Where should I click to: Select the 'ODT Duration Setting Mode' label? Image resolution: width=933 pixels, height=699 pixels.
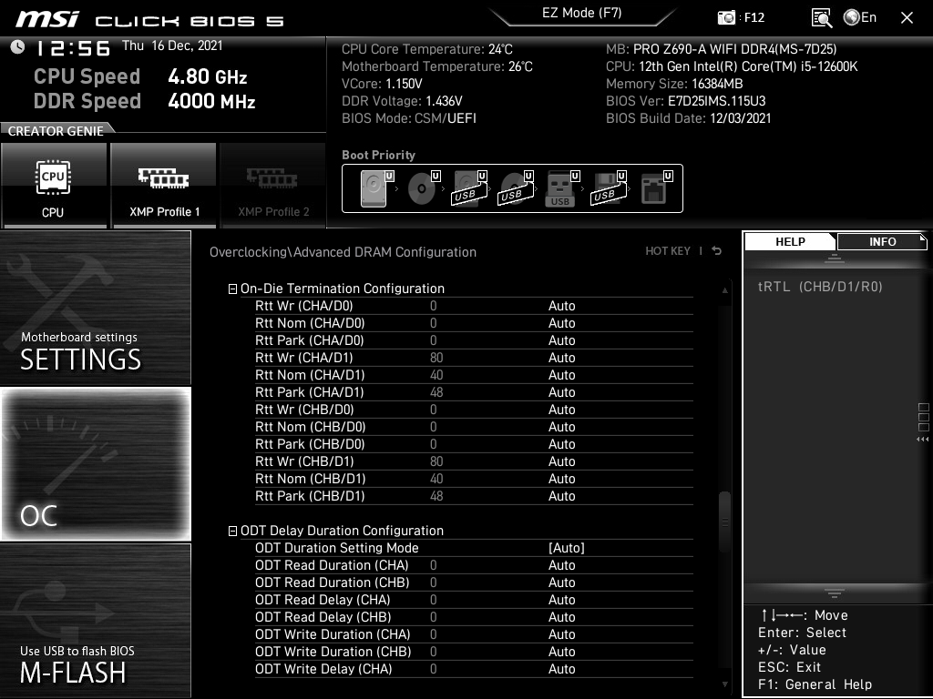[337, 548]
